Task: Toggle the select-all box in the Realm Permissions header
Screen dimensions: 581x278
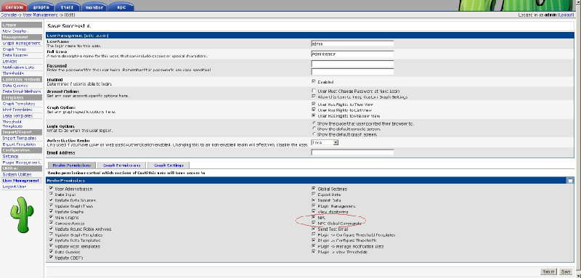Action: pos(570,181)
